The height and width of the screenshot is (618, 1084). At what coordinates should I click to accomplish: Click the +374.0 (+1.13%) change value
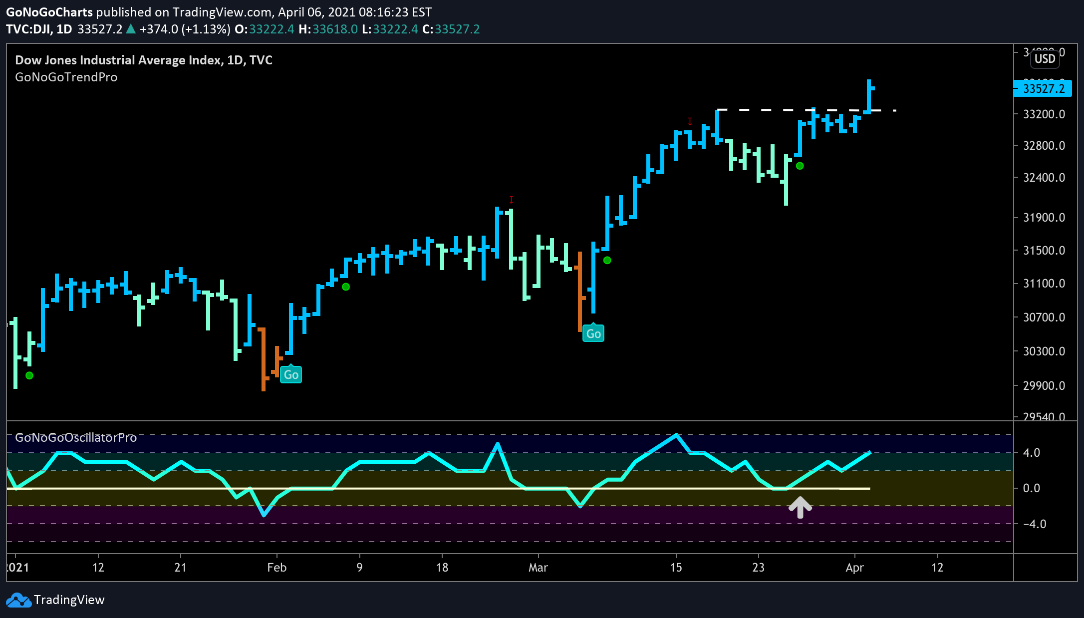coord(185,29)
